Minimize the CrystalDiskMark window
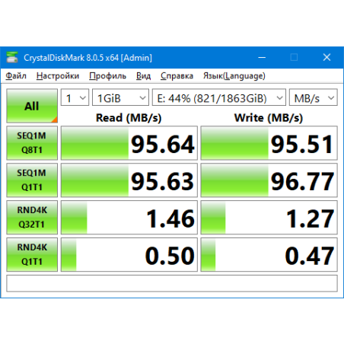This screenshot has height=344, width=344. coord(262,58)
